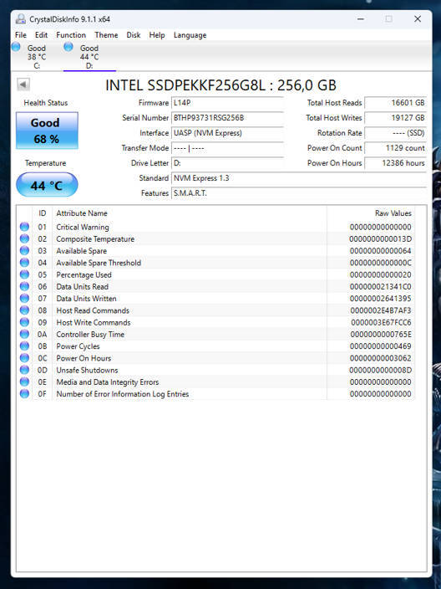Click the status orb for drive D:
441x589 pixels.
coord(68,47)
